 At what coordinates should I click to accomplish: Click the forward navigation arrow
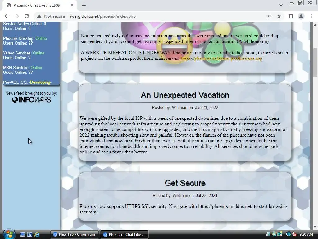pyautogui.click(x=17, y=16)
